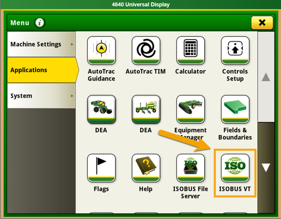281x219 pixels.
Task: Select the System menu tab
Action: coord(41,96)
